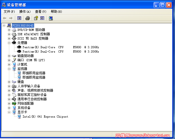This screenshot has height=139, width=175.
Task: Click the mouse pointer device icon
Action: click(x=14, y=95)
